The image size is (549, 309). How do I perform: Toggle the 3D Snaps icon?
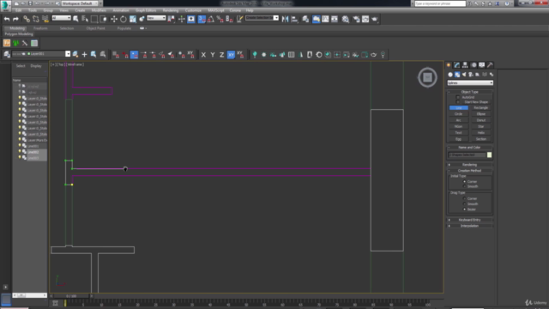[x=202, y=19]
